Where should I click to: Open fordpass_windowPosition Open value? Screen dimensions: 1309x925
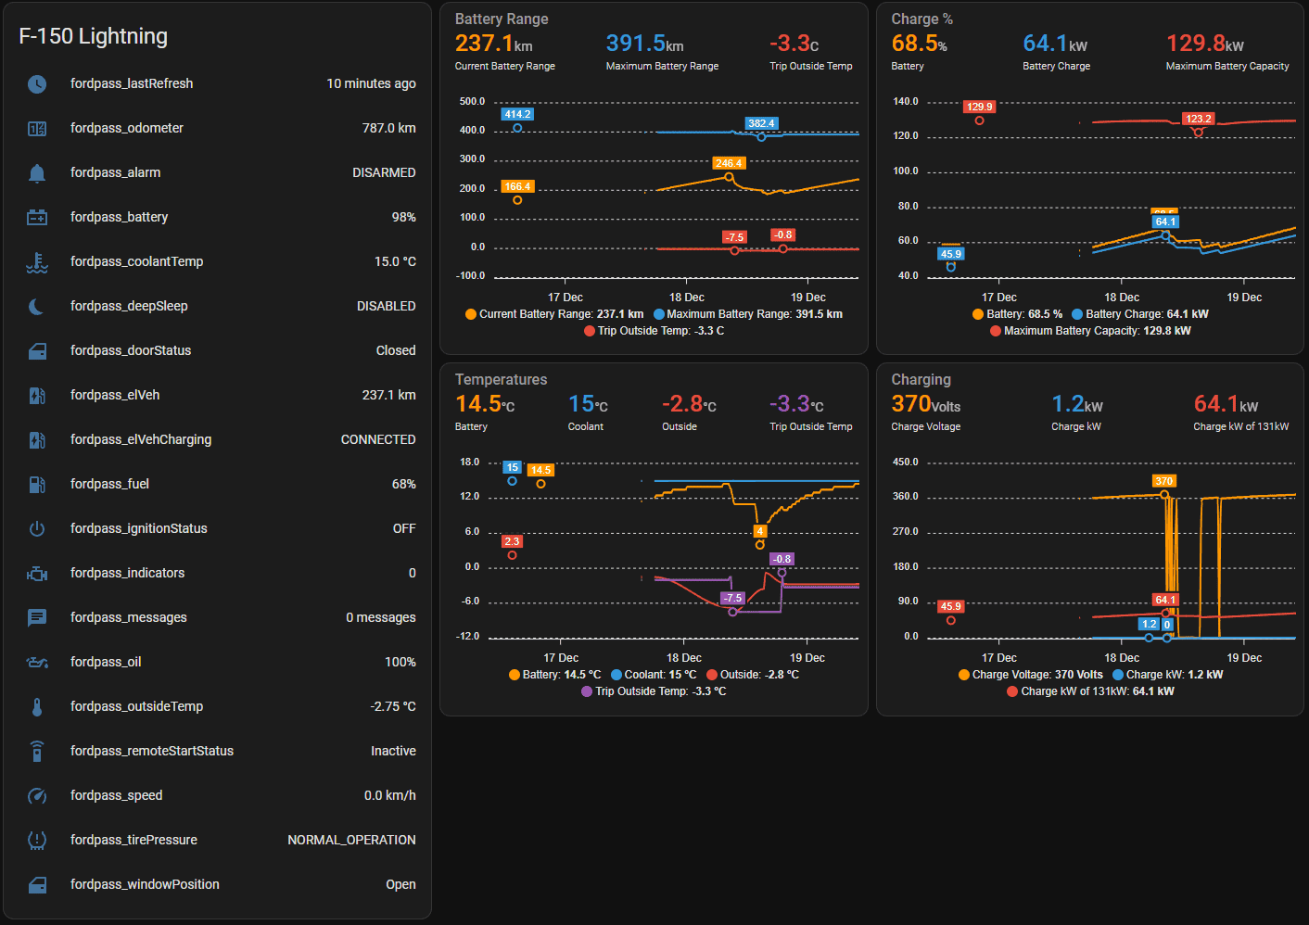tap(400, 884)
